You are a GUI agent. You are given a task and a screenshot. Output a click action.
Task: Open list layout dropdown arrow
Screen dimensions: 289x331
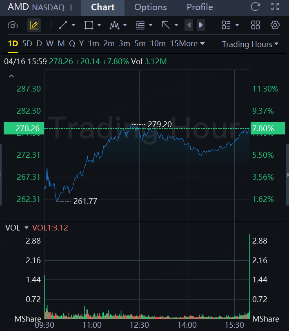[x=237, y=25]
